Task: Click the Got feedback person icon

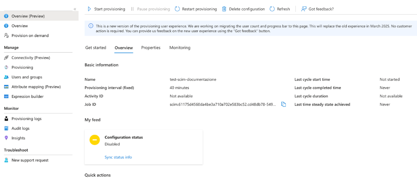Action: [304, 9]
